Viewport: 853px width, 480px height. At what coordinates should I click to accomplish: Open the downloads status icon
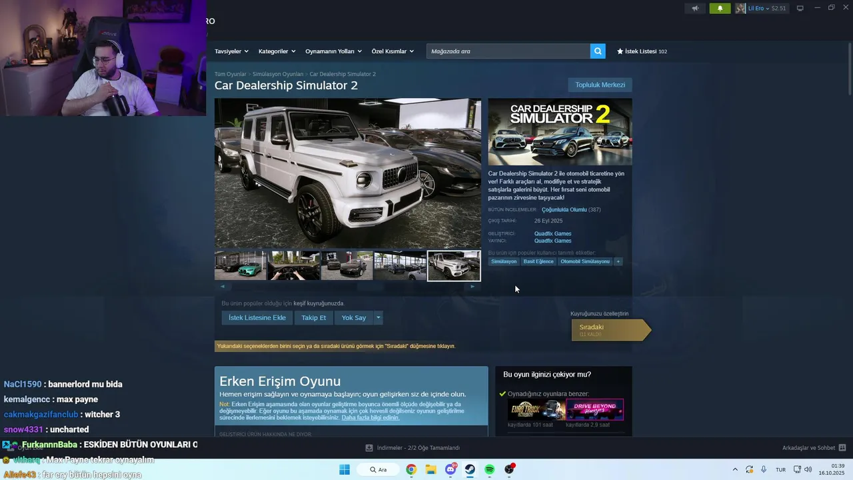369,448
